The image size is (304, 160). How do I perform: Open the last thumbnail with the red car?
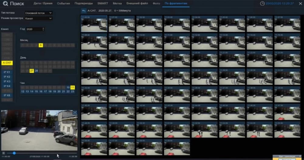click(x=177, y=147)
